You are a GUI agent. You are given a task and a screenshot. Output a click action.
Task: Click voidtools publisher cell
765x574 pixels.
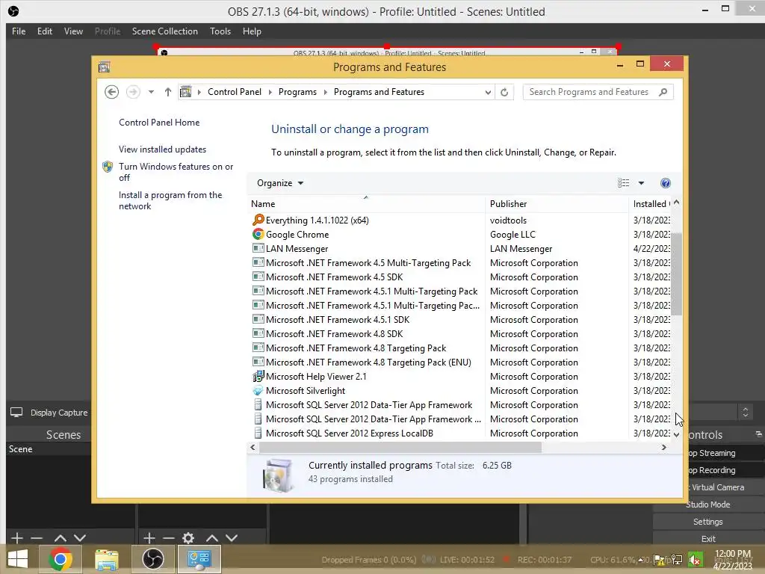tap(508, 220)
